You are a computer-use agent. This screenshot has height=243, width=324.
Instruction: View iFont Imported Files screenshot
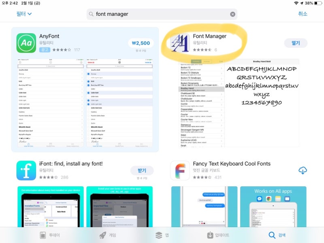pyautogui.click(x=119, y=207)
